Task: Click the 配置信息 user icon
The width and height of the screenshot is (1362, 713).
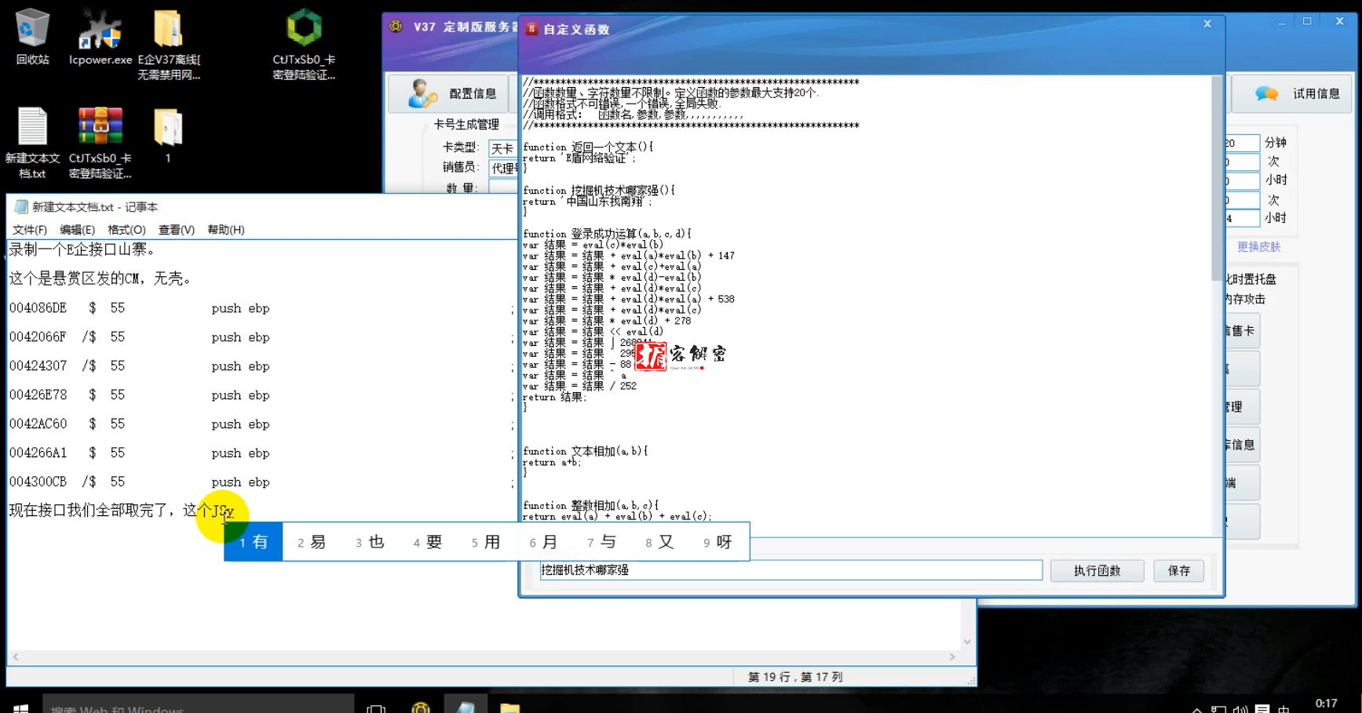Action: (x=422, y=93)
